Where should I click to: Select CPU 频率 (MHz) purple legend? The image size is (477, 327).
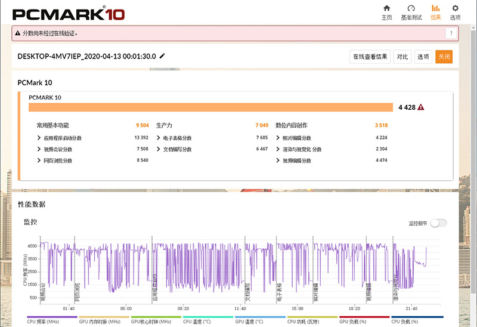click(x=52, y=320)
